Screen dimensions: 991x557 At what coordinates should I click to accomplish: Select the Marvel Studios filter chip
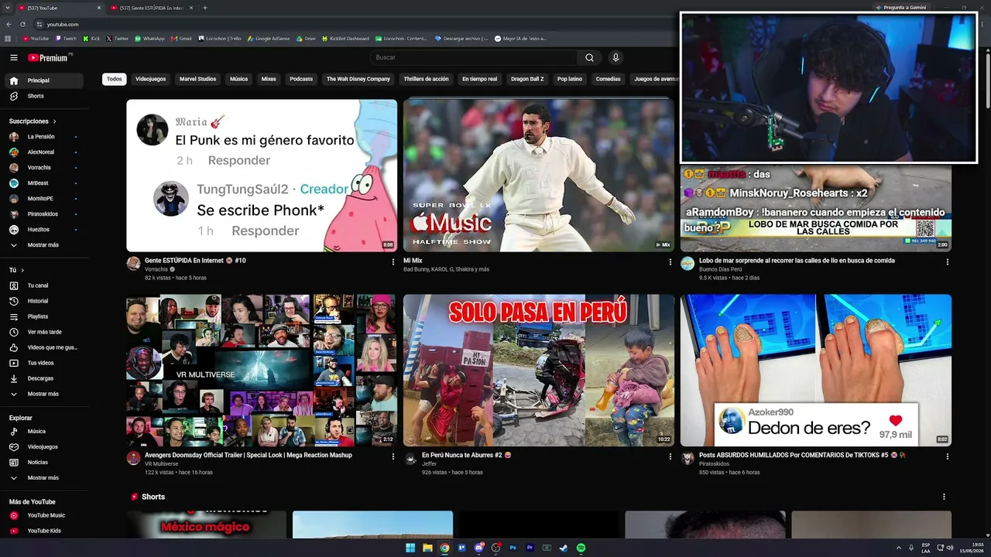point(197,79)
